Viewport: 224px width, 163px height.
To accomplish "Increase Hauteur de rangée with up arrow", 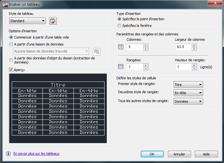I will [x=194, y=65].
